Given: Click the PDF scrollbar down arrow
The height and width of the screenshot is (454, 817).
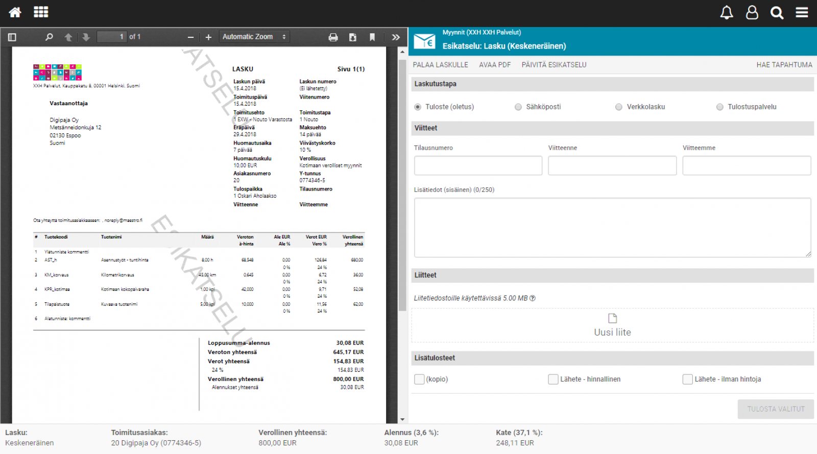Looking at the screenshot, I should 402,419.
